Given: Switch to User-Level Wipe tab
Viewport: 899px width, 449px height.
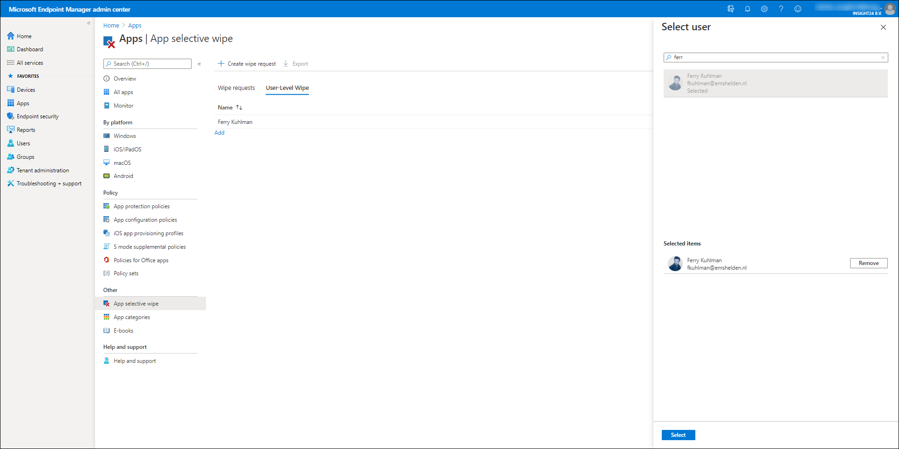Looking at the screenshot, I should click(288, 88).
